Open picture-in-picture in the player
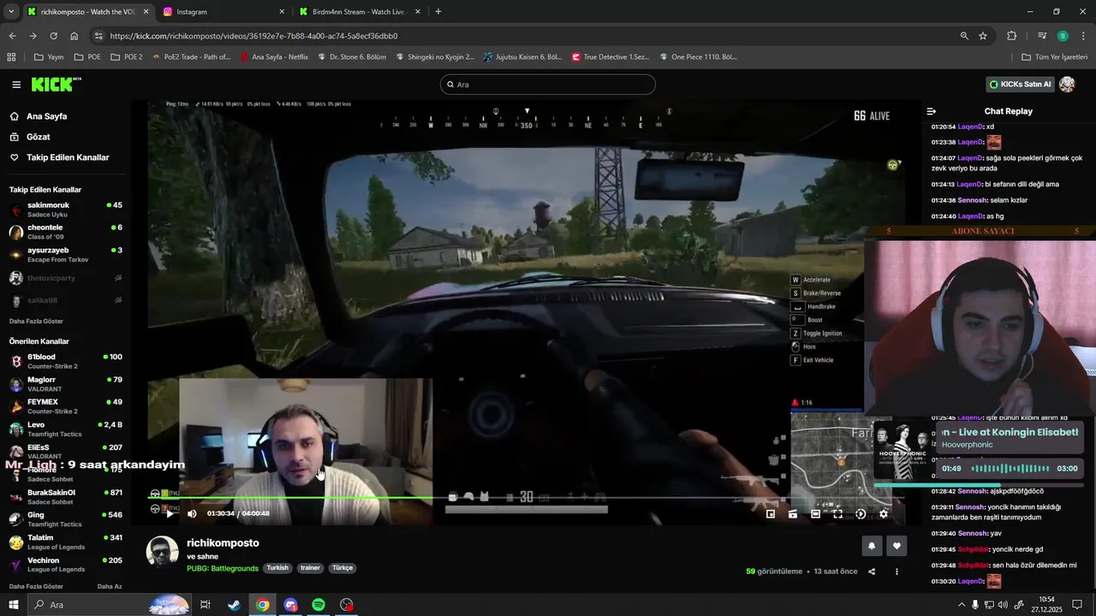Screen dimensions: 1096x616 [770, 514]
